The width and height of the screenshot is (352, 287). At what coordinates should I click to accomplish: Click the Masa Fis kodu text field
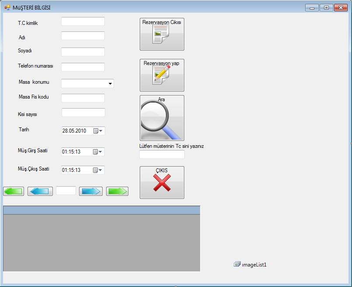(83, 98)
